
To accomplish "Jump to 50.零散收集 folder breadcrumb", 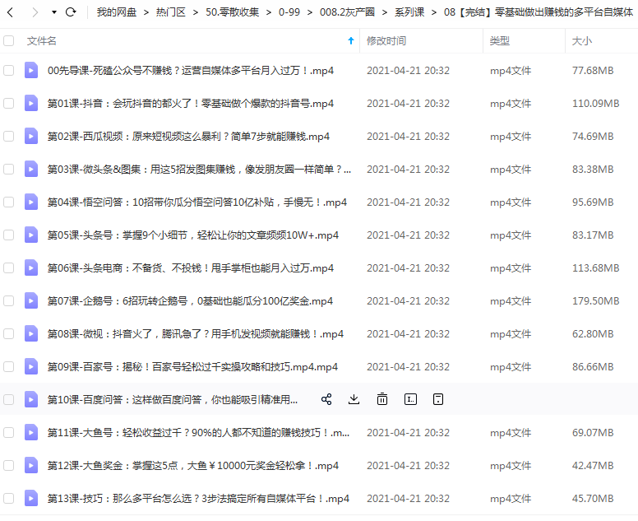I will click(233, 12).
